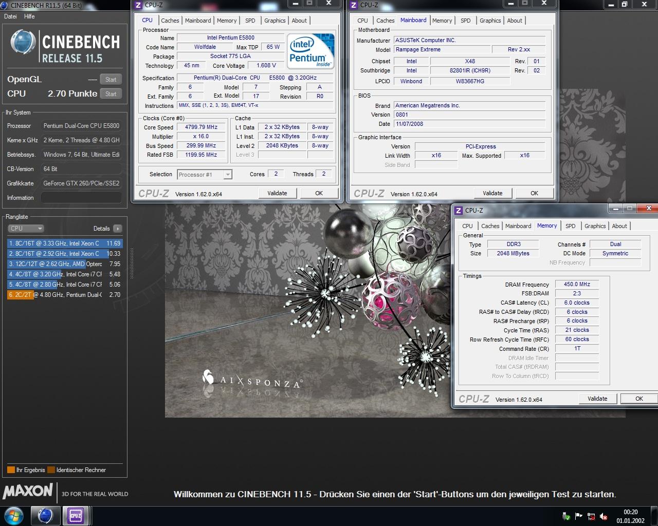Viewport: 658px width, 526px height.
Task: Click the Rampage Extreme model field
Action: 442,50
